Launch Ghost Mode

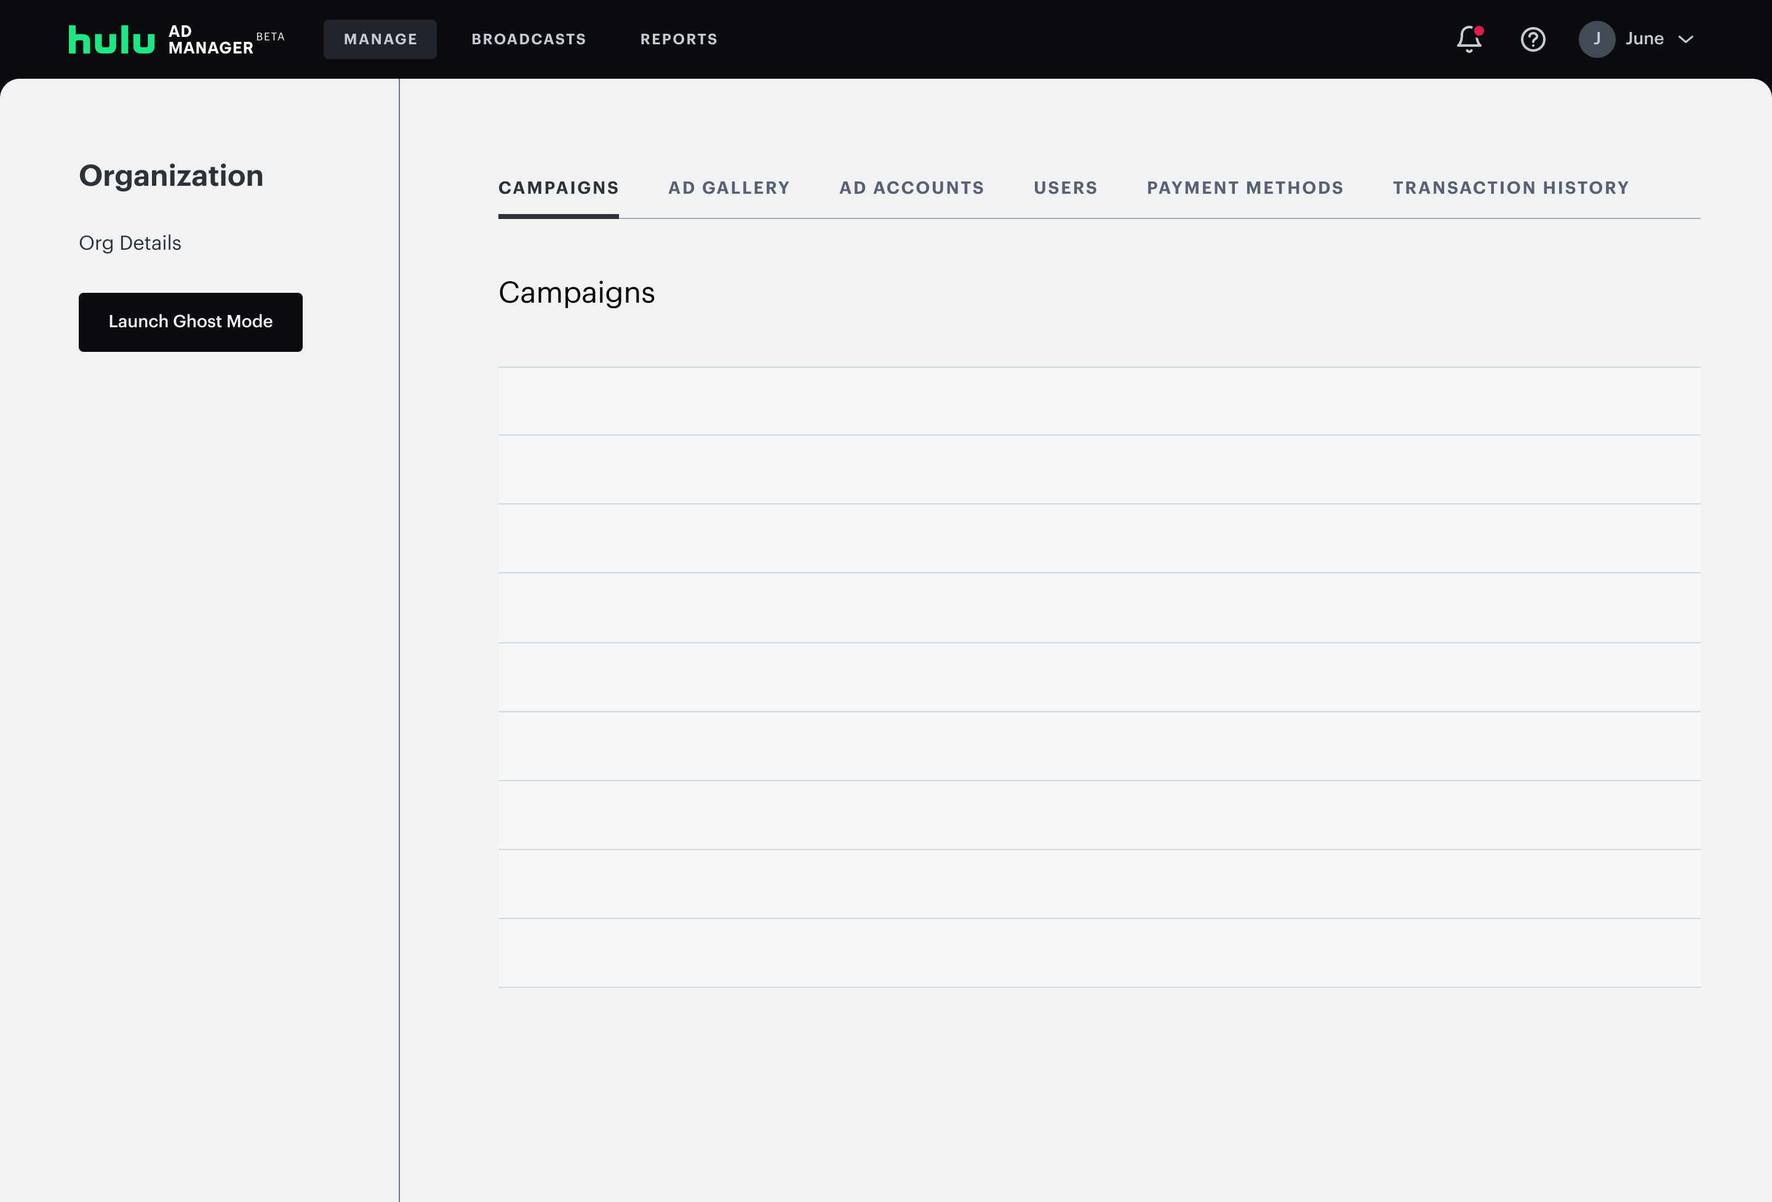click(x=191, y=322)
